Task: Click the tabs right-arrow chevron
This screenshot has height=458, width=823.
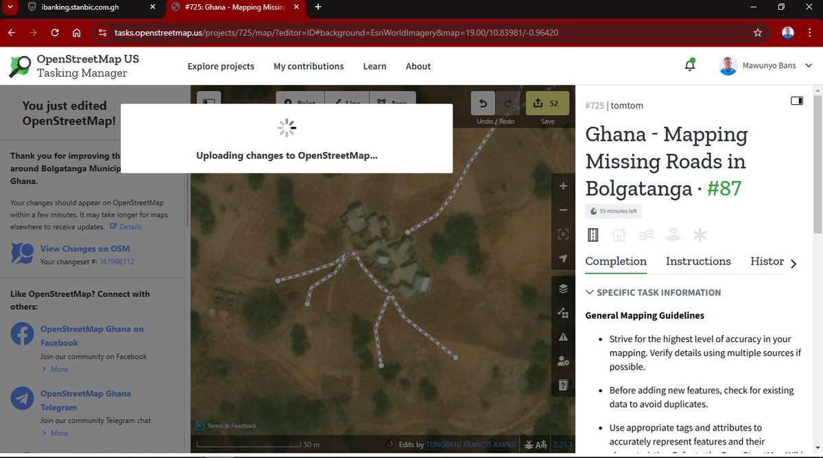Action: point(794,264)
